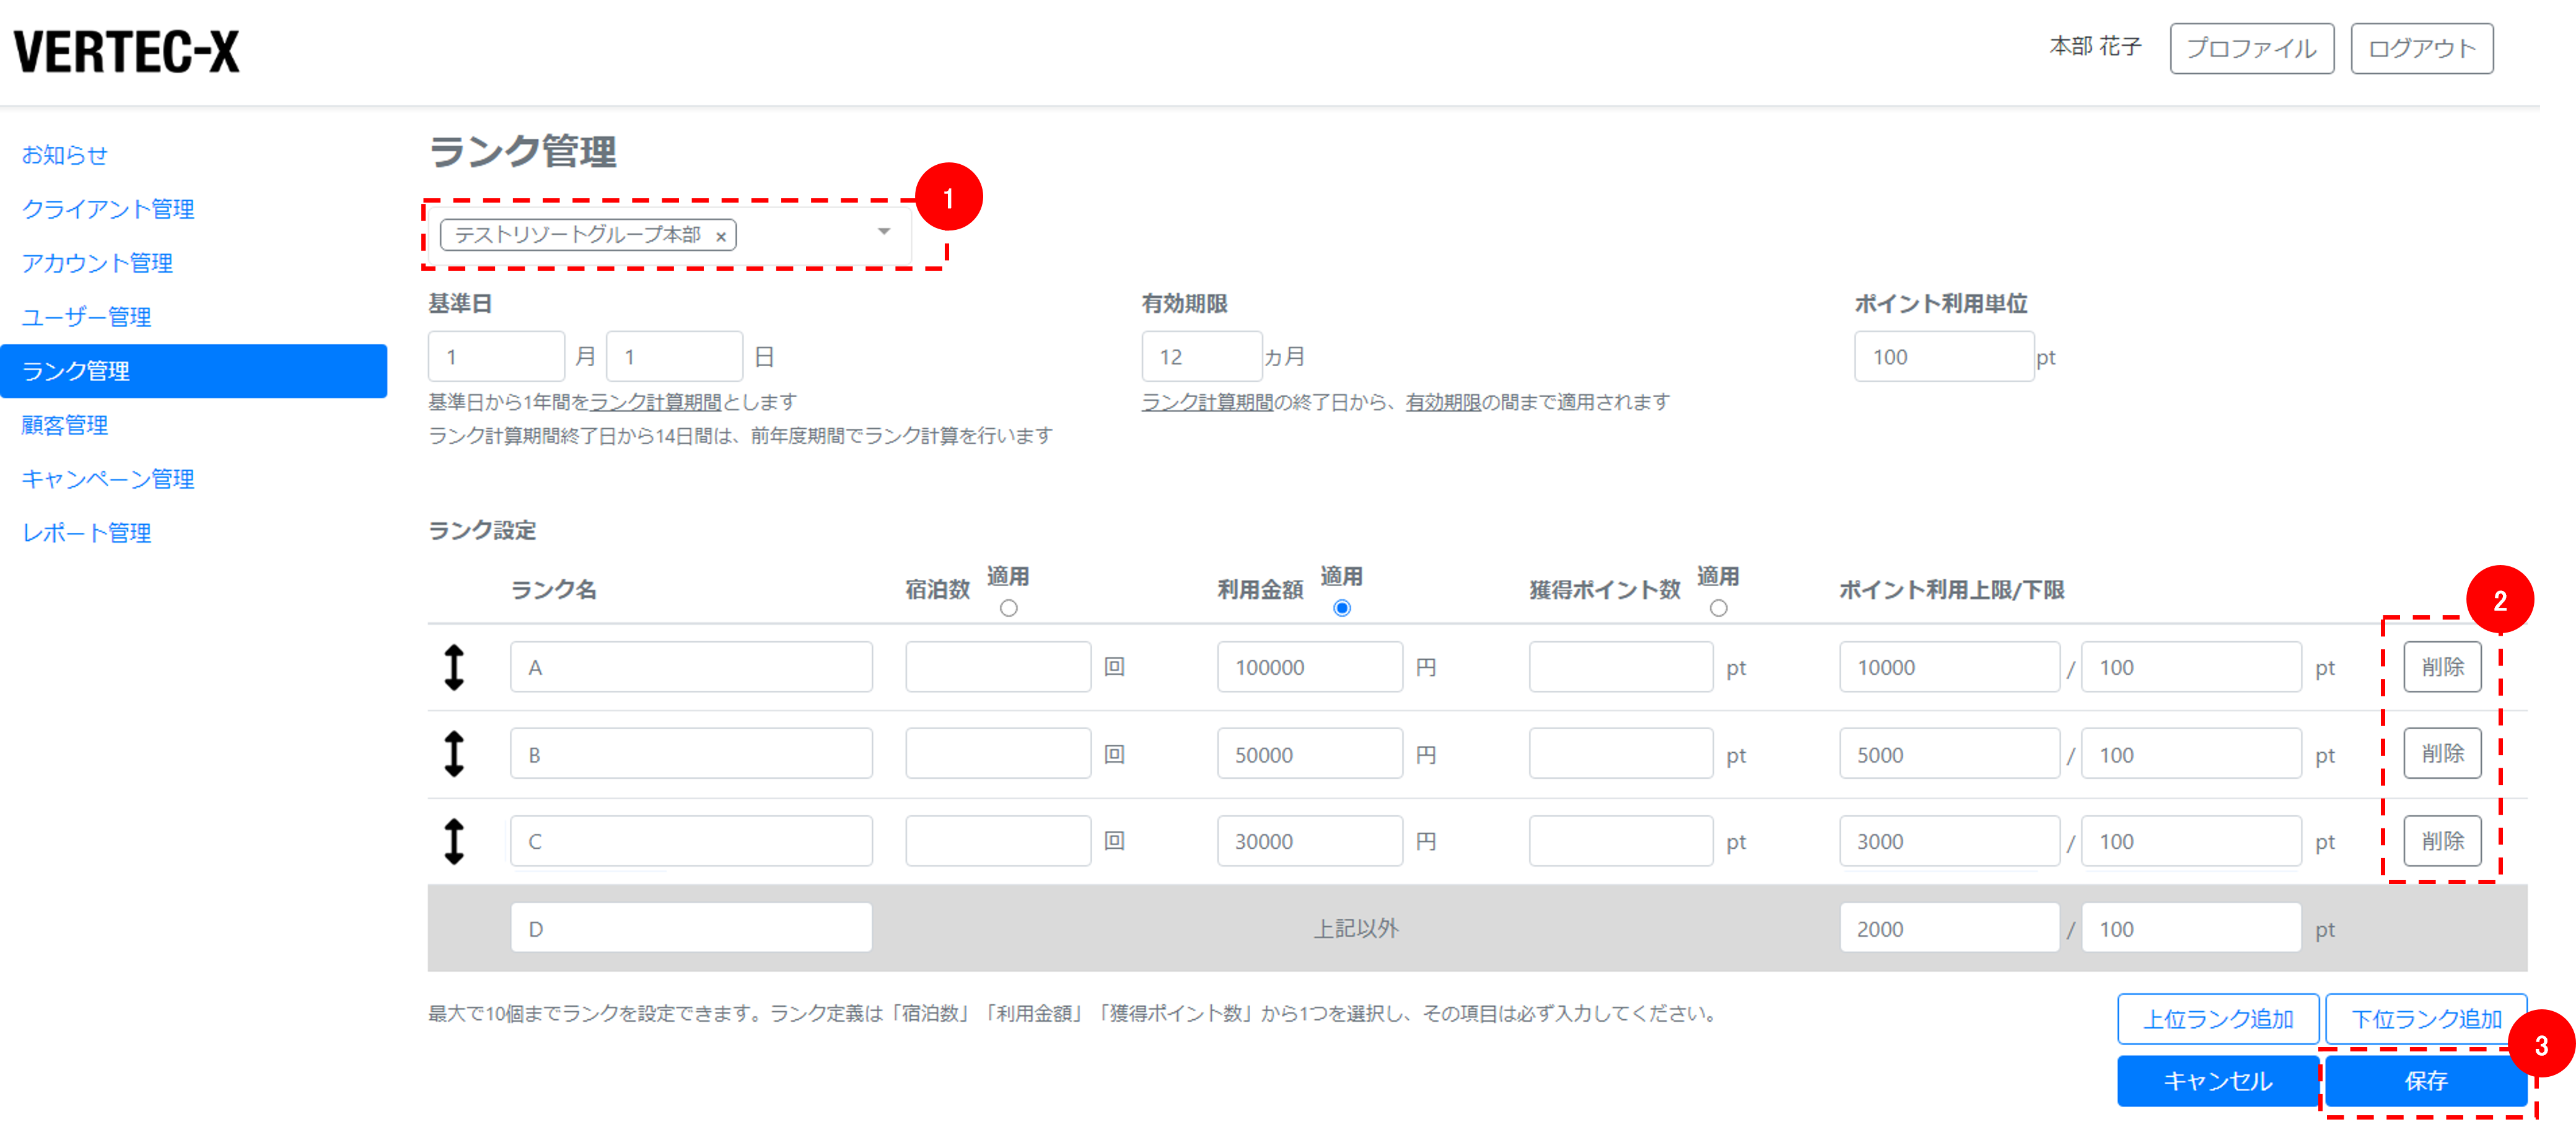Remove the テストリゾートグループ本部 tag with x
This screenshot has width=2576, height=1127.
pos(720,237)
